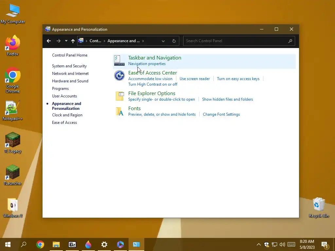Launch Firefox from the desktop
This screenshot has width=335, height=251.
click(x=13, y=45)
